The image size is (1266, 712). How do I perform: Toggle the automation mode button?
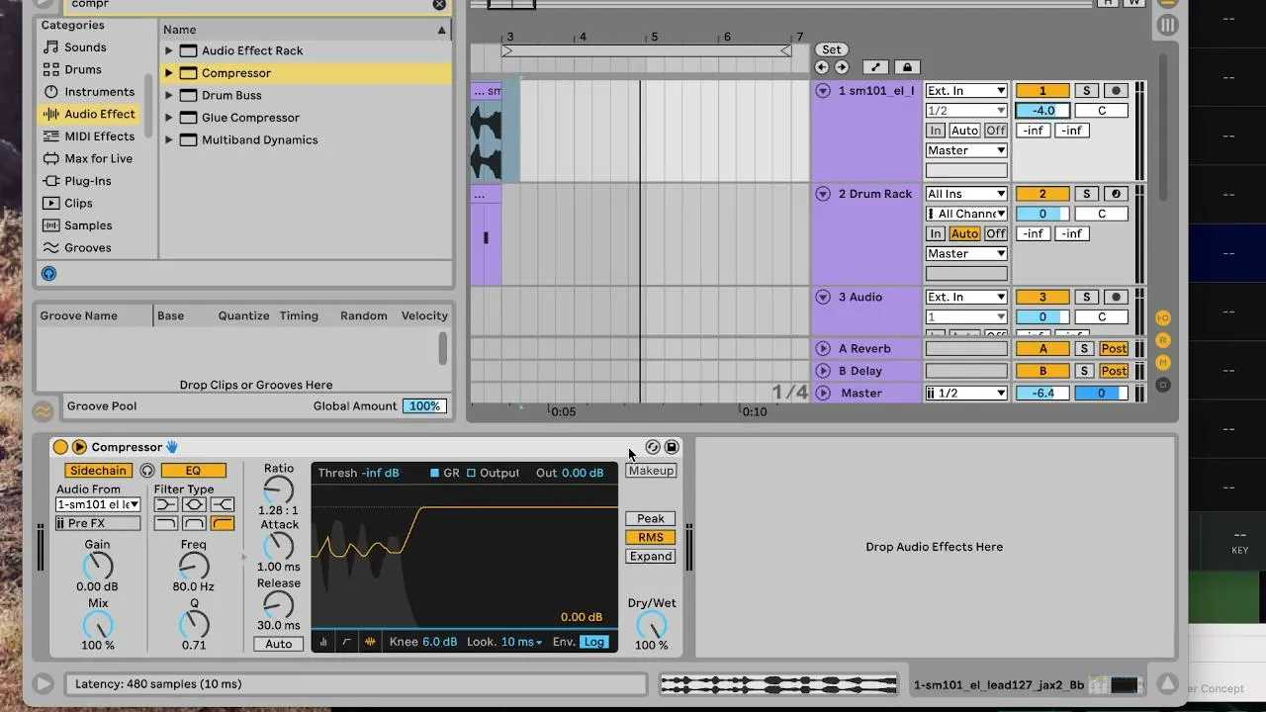[875, 67]
